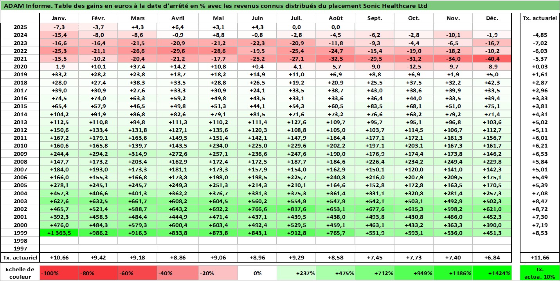Click the -60% color scale swatch

(138, 273)
